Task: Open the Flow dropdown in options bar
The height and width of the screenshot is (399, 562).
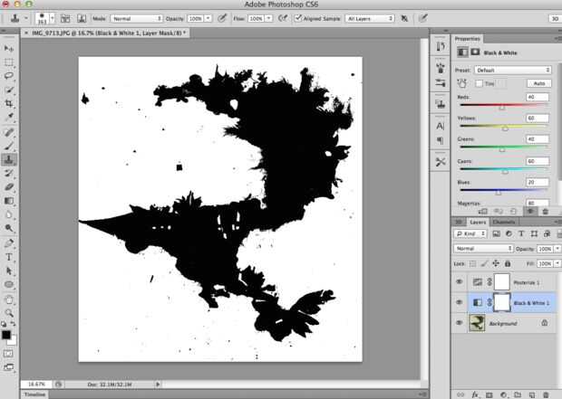Action: tap(269, 18)
